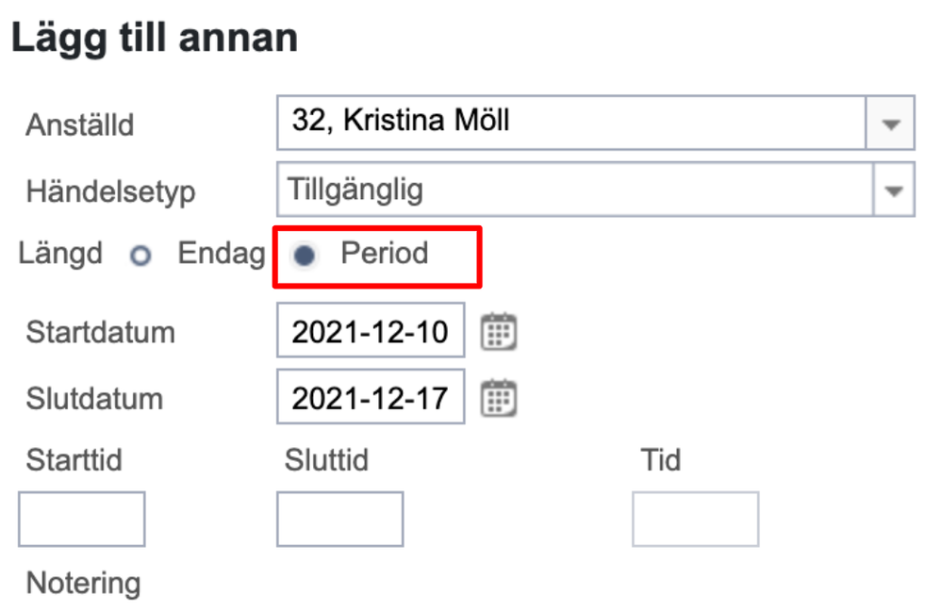This screenshot has width=941, height=612.
Task: Click the Notering label
Action: [x=83, y=583]
